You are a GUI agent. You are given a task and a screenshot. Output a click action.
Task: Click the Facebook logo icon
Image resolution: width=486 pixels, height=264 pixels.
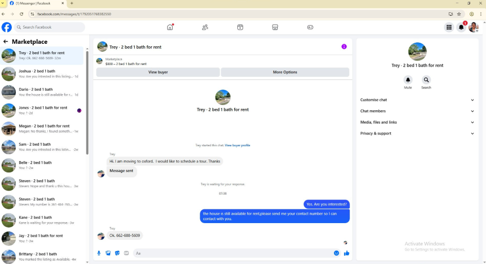click(6, 27)
